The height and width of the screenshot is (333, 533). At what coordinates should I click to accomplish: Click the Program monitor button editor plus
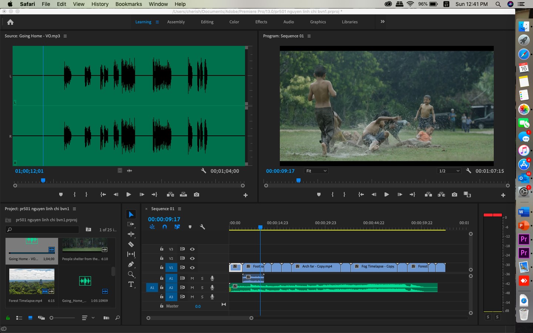coord(503,195)
